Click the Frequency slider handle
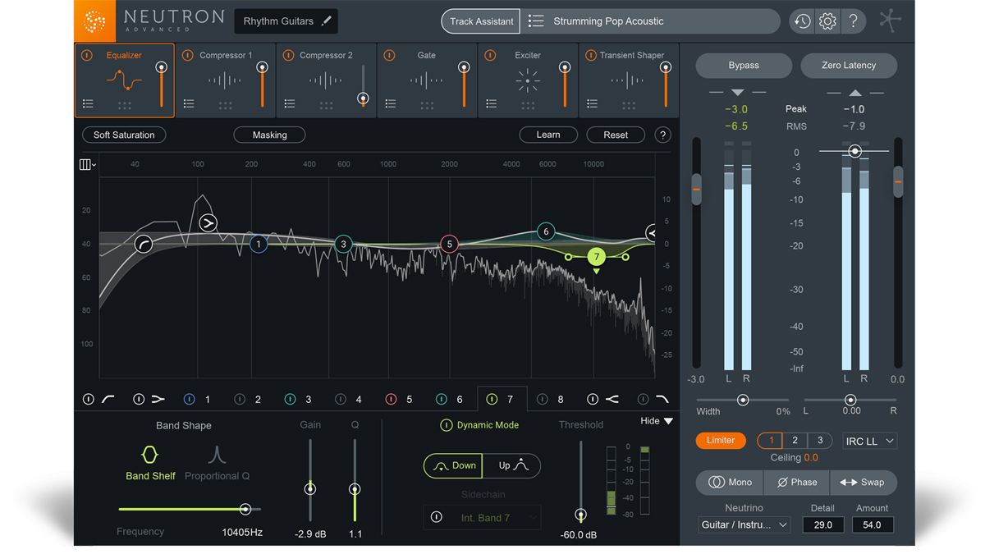 (245, 509)
